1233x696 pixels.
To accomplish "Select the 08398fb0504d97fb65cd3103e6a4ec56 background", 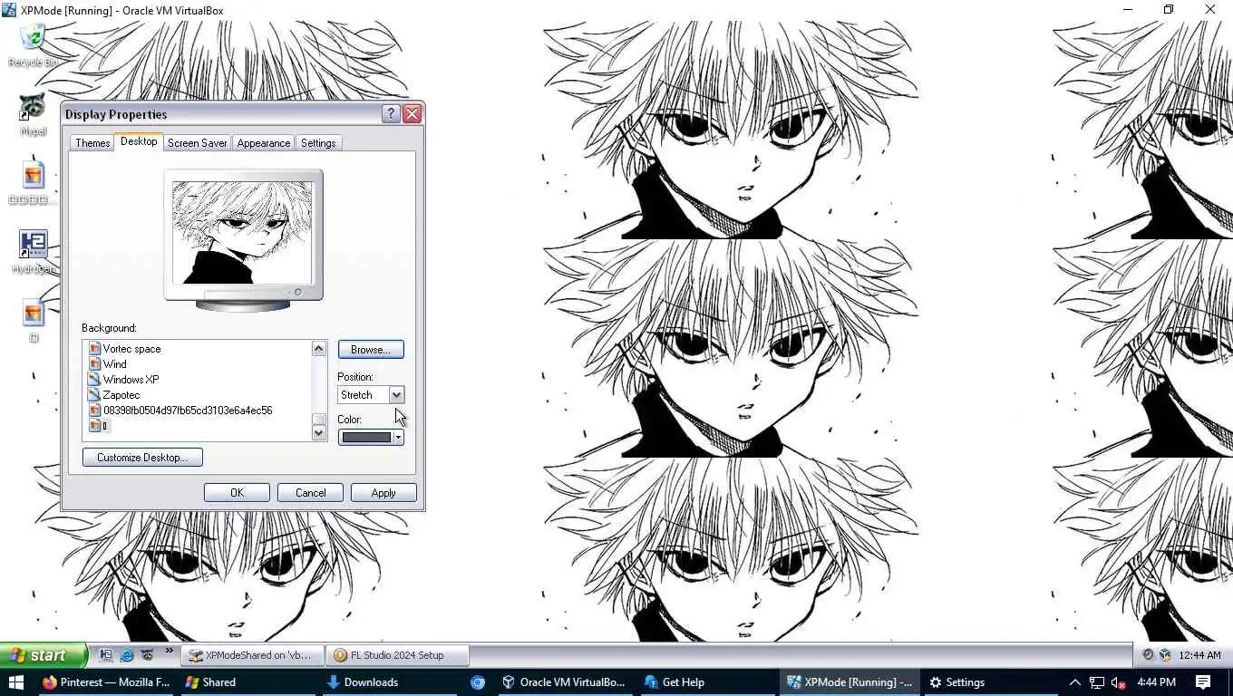I will click(x=187, y=411).
